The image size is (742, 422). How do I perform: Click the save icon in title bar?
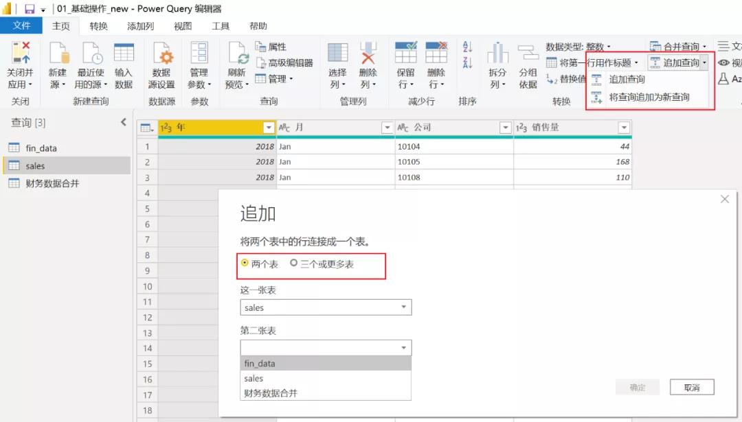pos(30,9)
